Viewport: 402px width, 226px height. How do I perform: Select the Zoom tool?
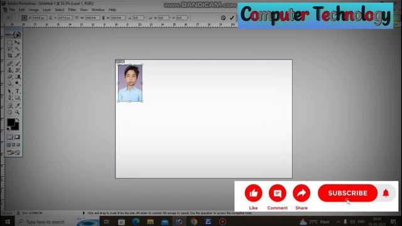point(17,112)
